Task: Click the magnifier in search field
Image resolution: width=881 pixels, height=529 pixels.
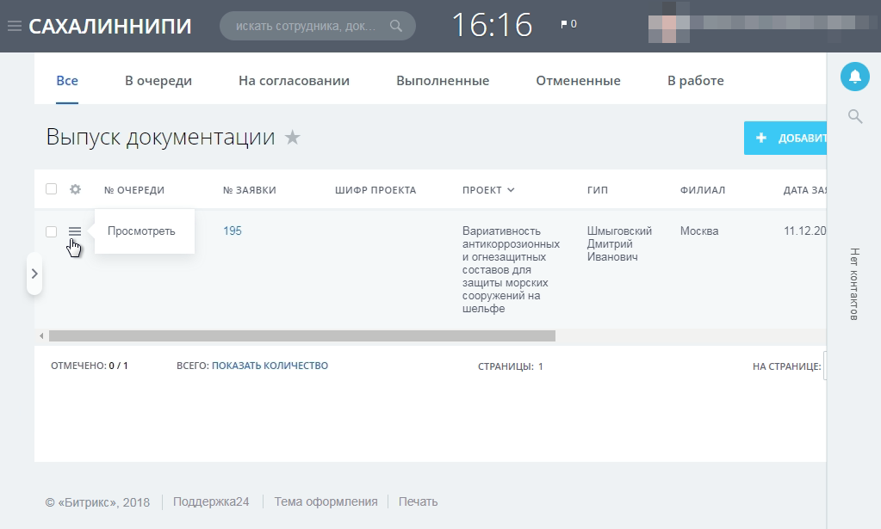Action: coord(396,26)
